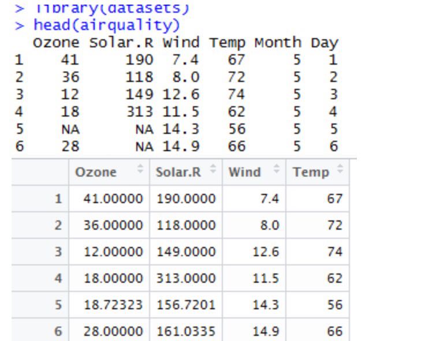Select row number 5 in the data grid
Viewport: 421px width, 341px height.
pos(57,305)
